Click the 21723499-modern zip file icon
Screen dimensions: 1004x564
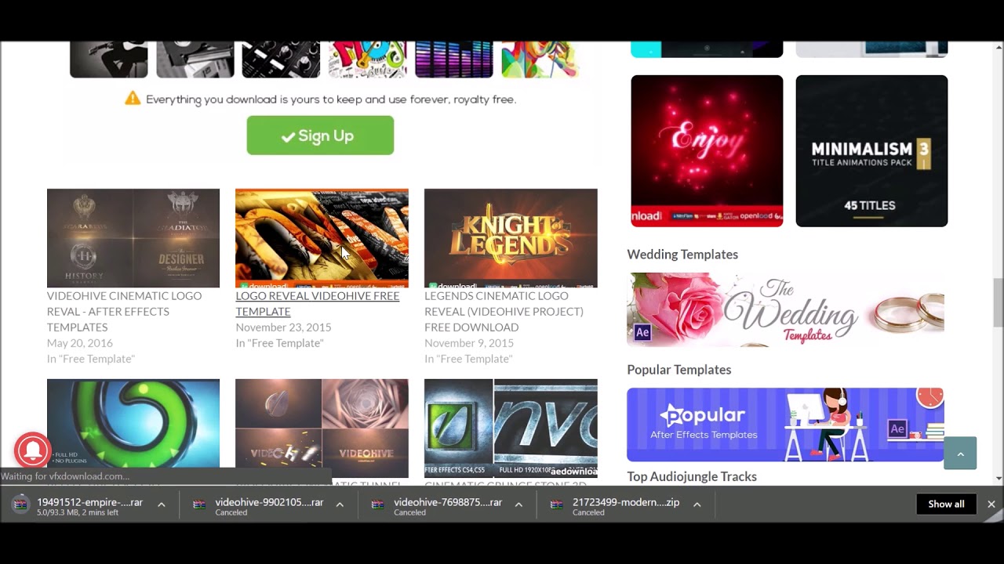pyautogui.click(x=557, y=505)
